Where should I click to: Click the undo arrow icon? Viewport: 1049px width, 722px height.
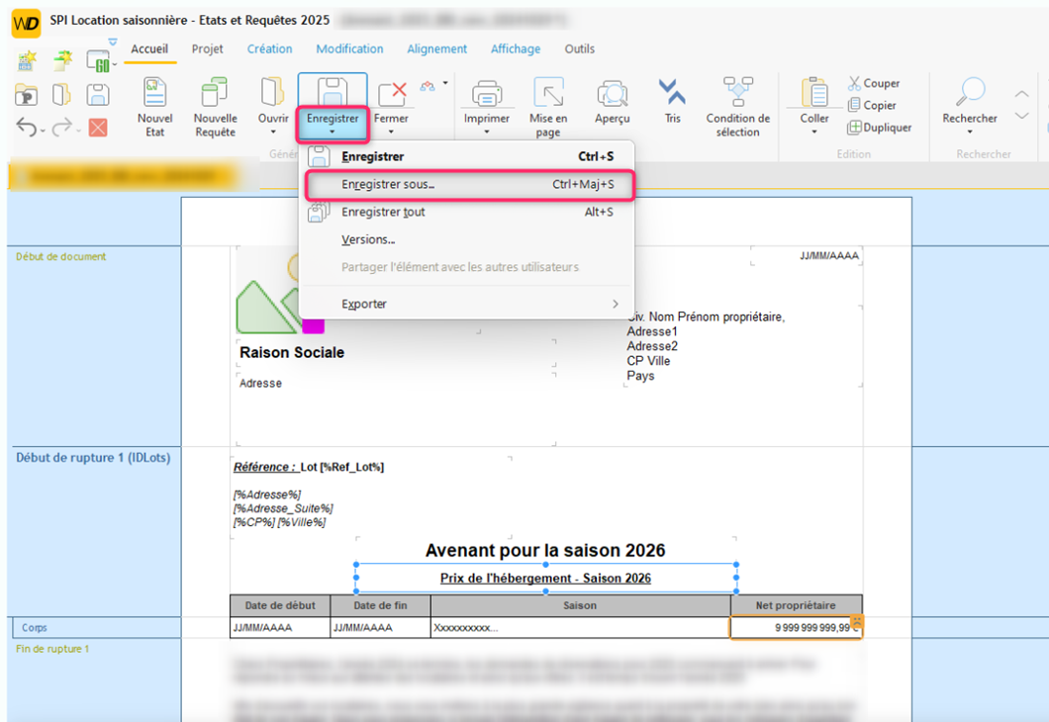pyautogui.click(x=27, y=127)
